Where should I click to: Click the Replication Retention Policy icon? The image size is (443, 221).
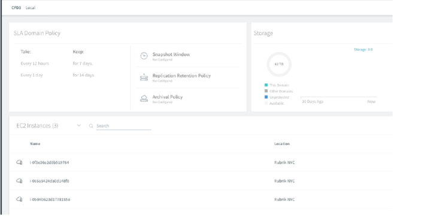click(x=144, y=77)
